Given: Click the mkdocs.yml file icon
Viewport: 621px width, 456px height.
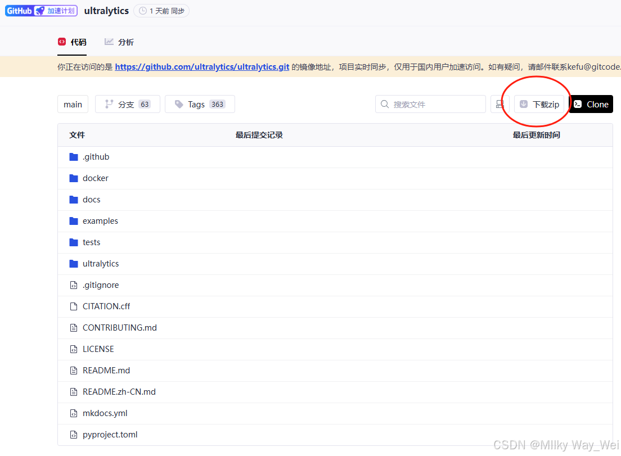Looking at the screenshot, I should pyautogui.click(x=74, y=413).
